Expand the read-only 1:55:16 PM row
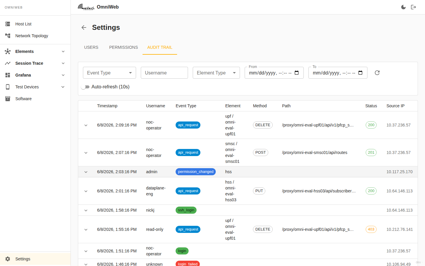The image size is (425, 266). click(x=86, y=230)
